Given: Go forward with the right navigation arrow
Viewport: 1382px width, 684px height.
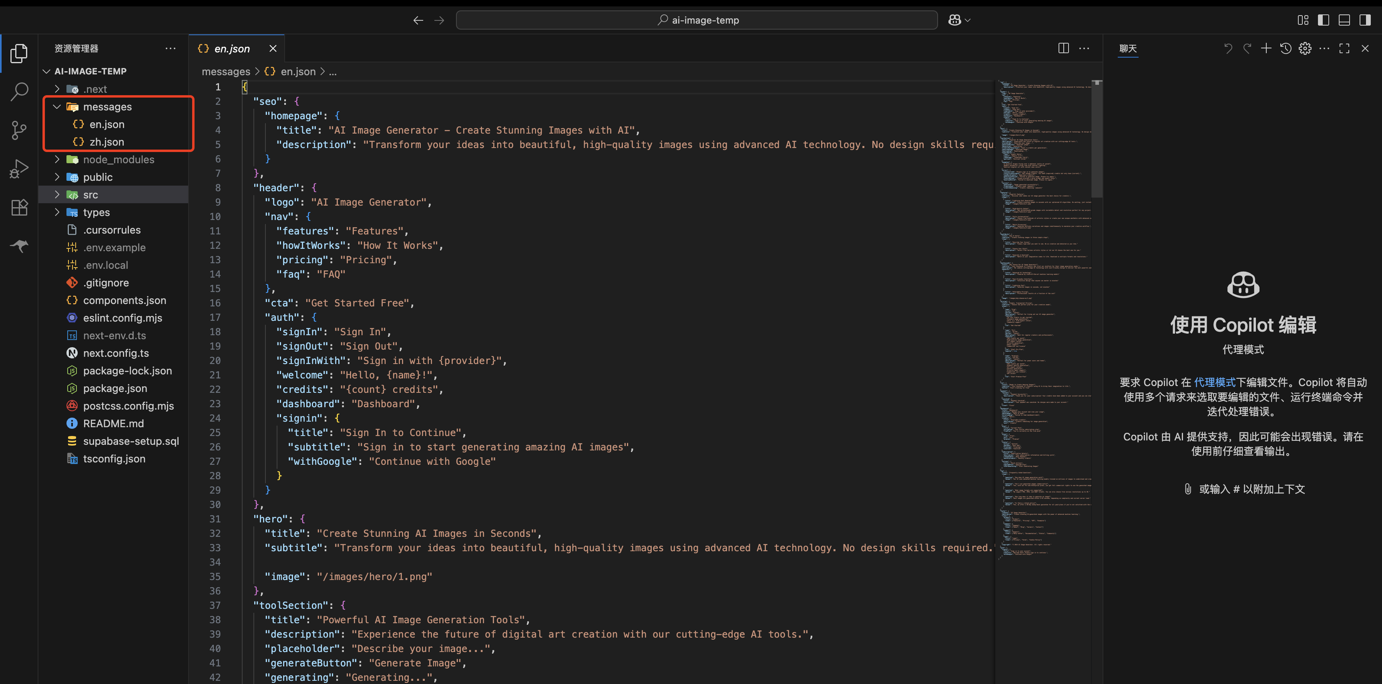Looking at the screenshot, I should [440, 20].
